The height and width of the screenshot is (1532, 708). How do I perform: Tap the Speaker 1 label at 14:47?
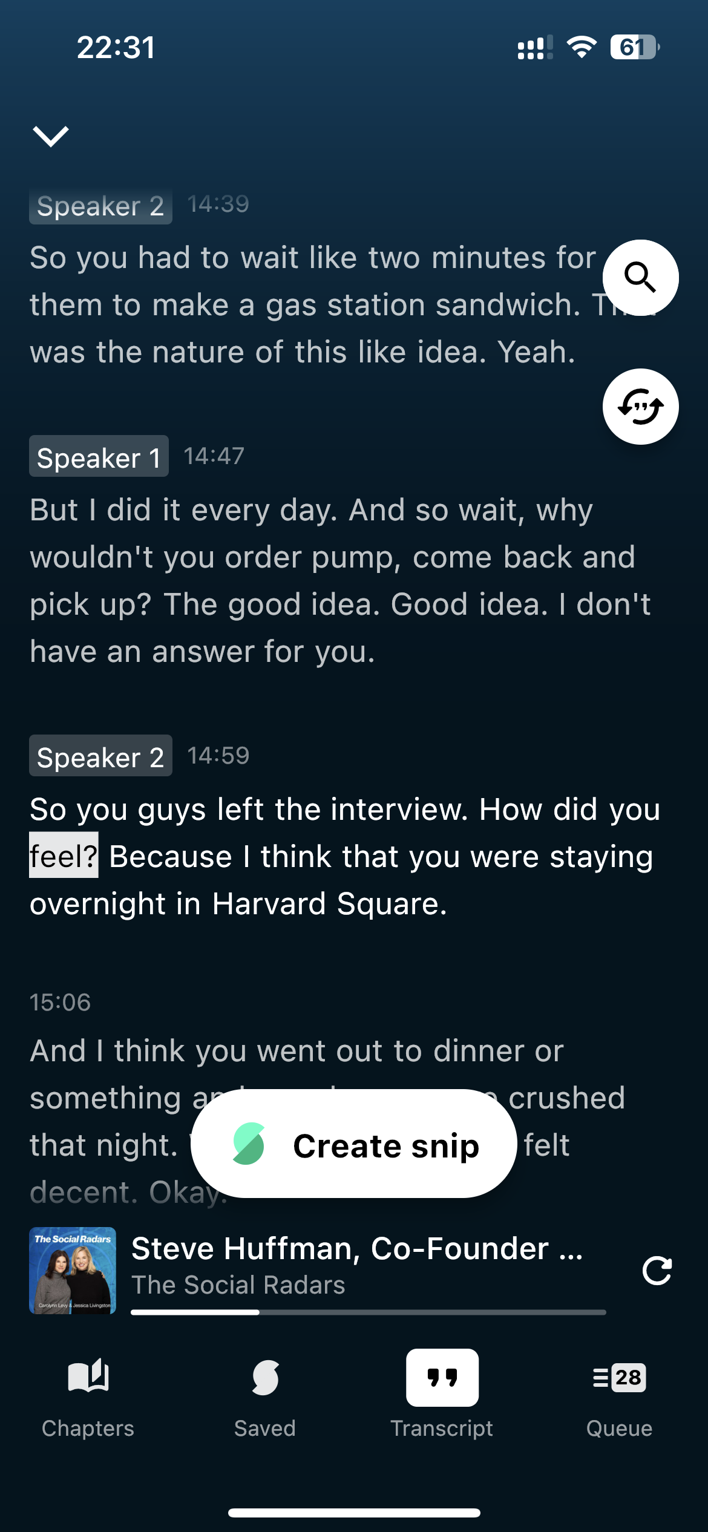pyautogui.click(x=99, y=456)
